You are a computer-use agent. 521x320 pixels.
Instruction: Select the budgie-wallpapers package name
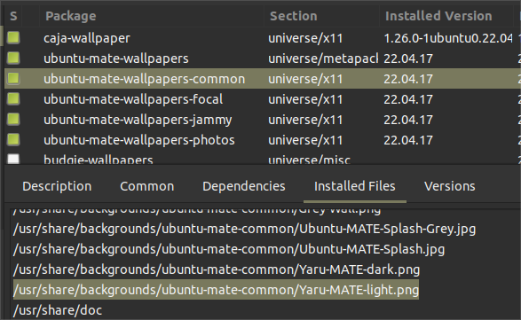(99, 160)
